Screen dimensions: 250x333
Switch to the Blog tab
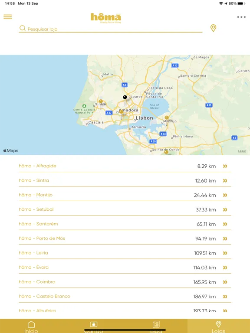pos(156,326)
